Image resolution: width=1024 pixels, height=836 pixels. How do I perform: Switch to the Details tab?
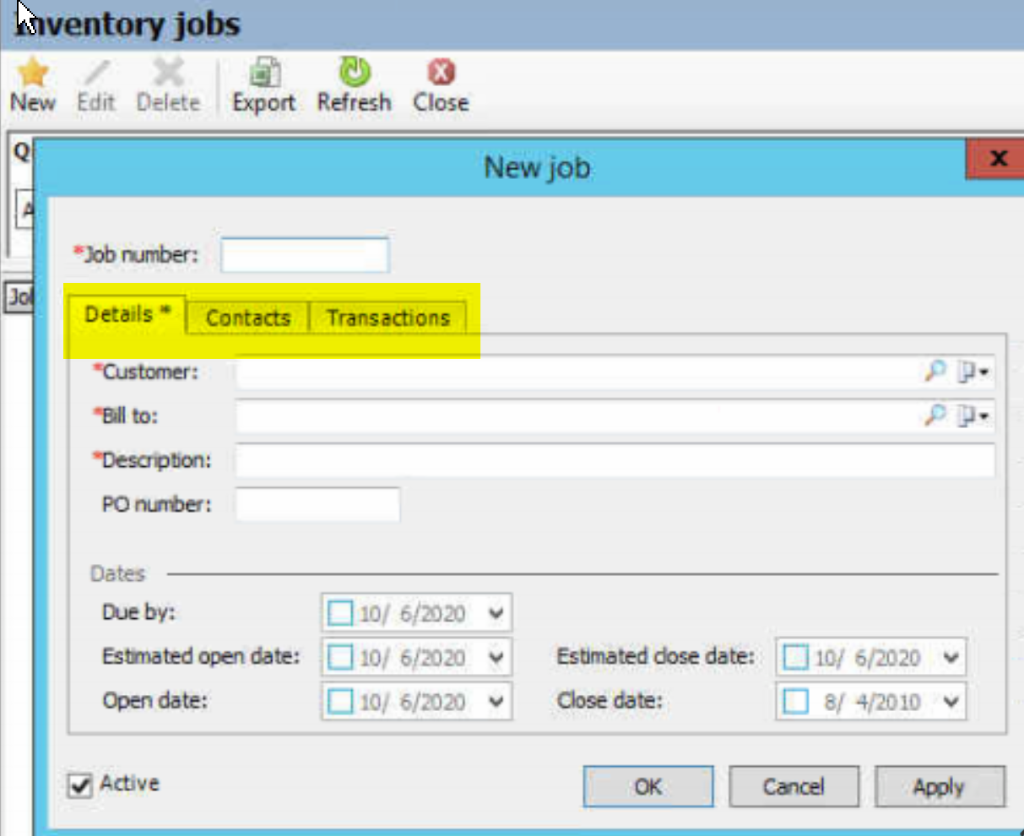pos(127,314)
